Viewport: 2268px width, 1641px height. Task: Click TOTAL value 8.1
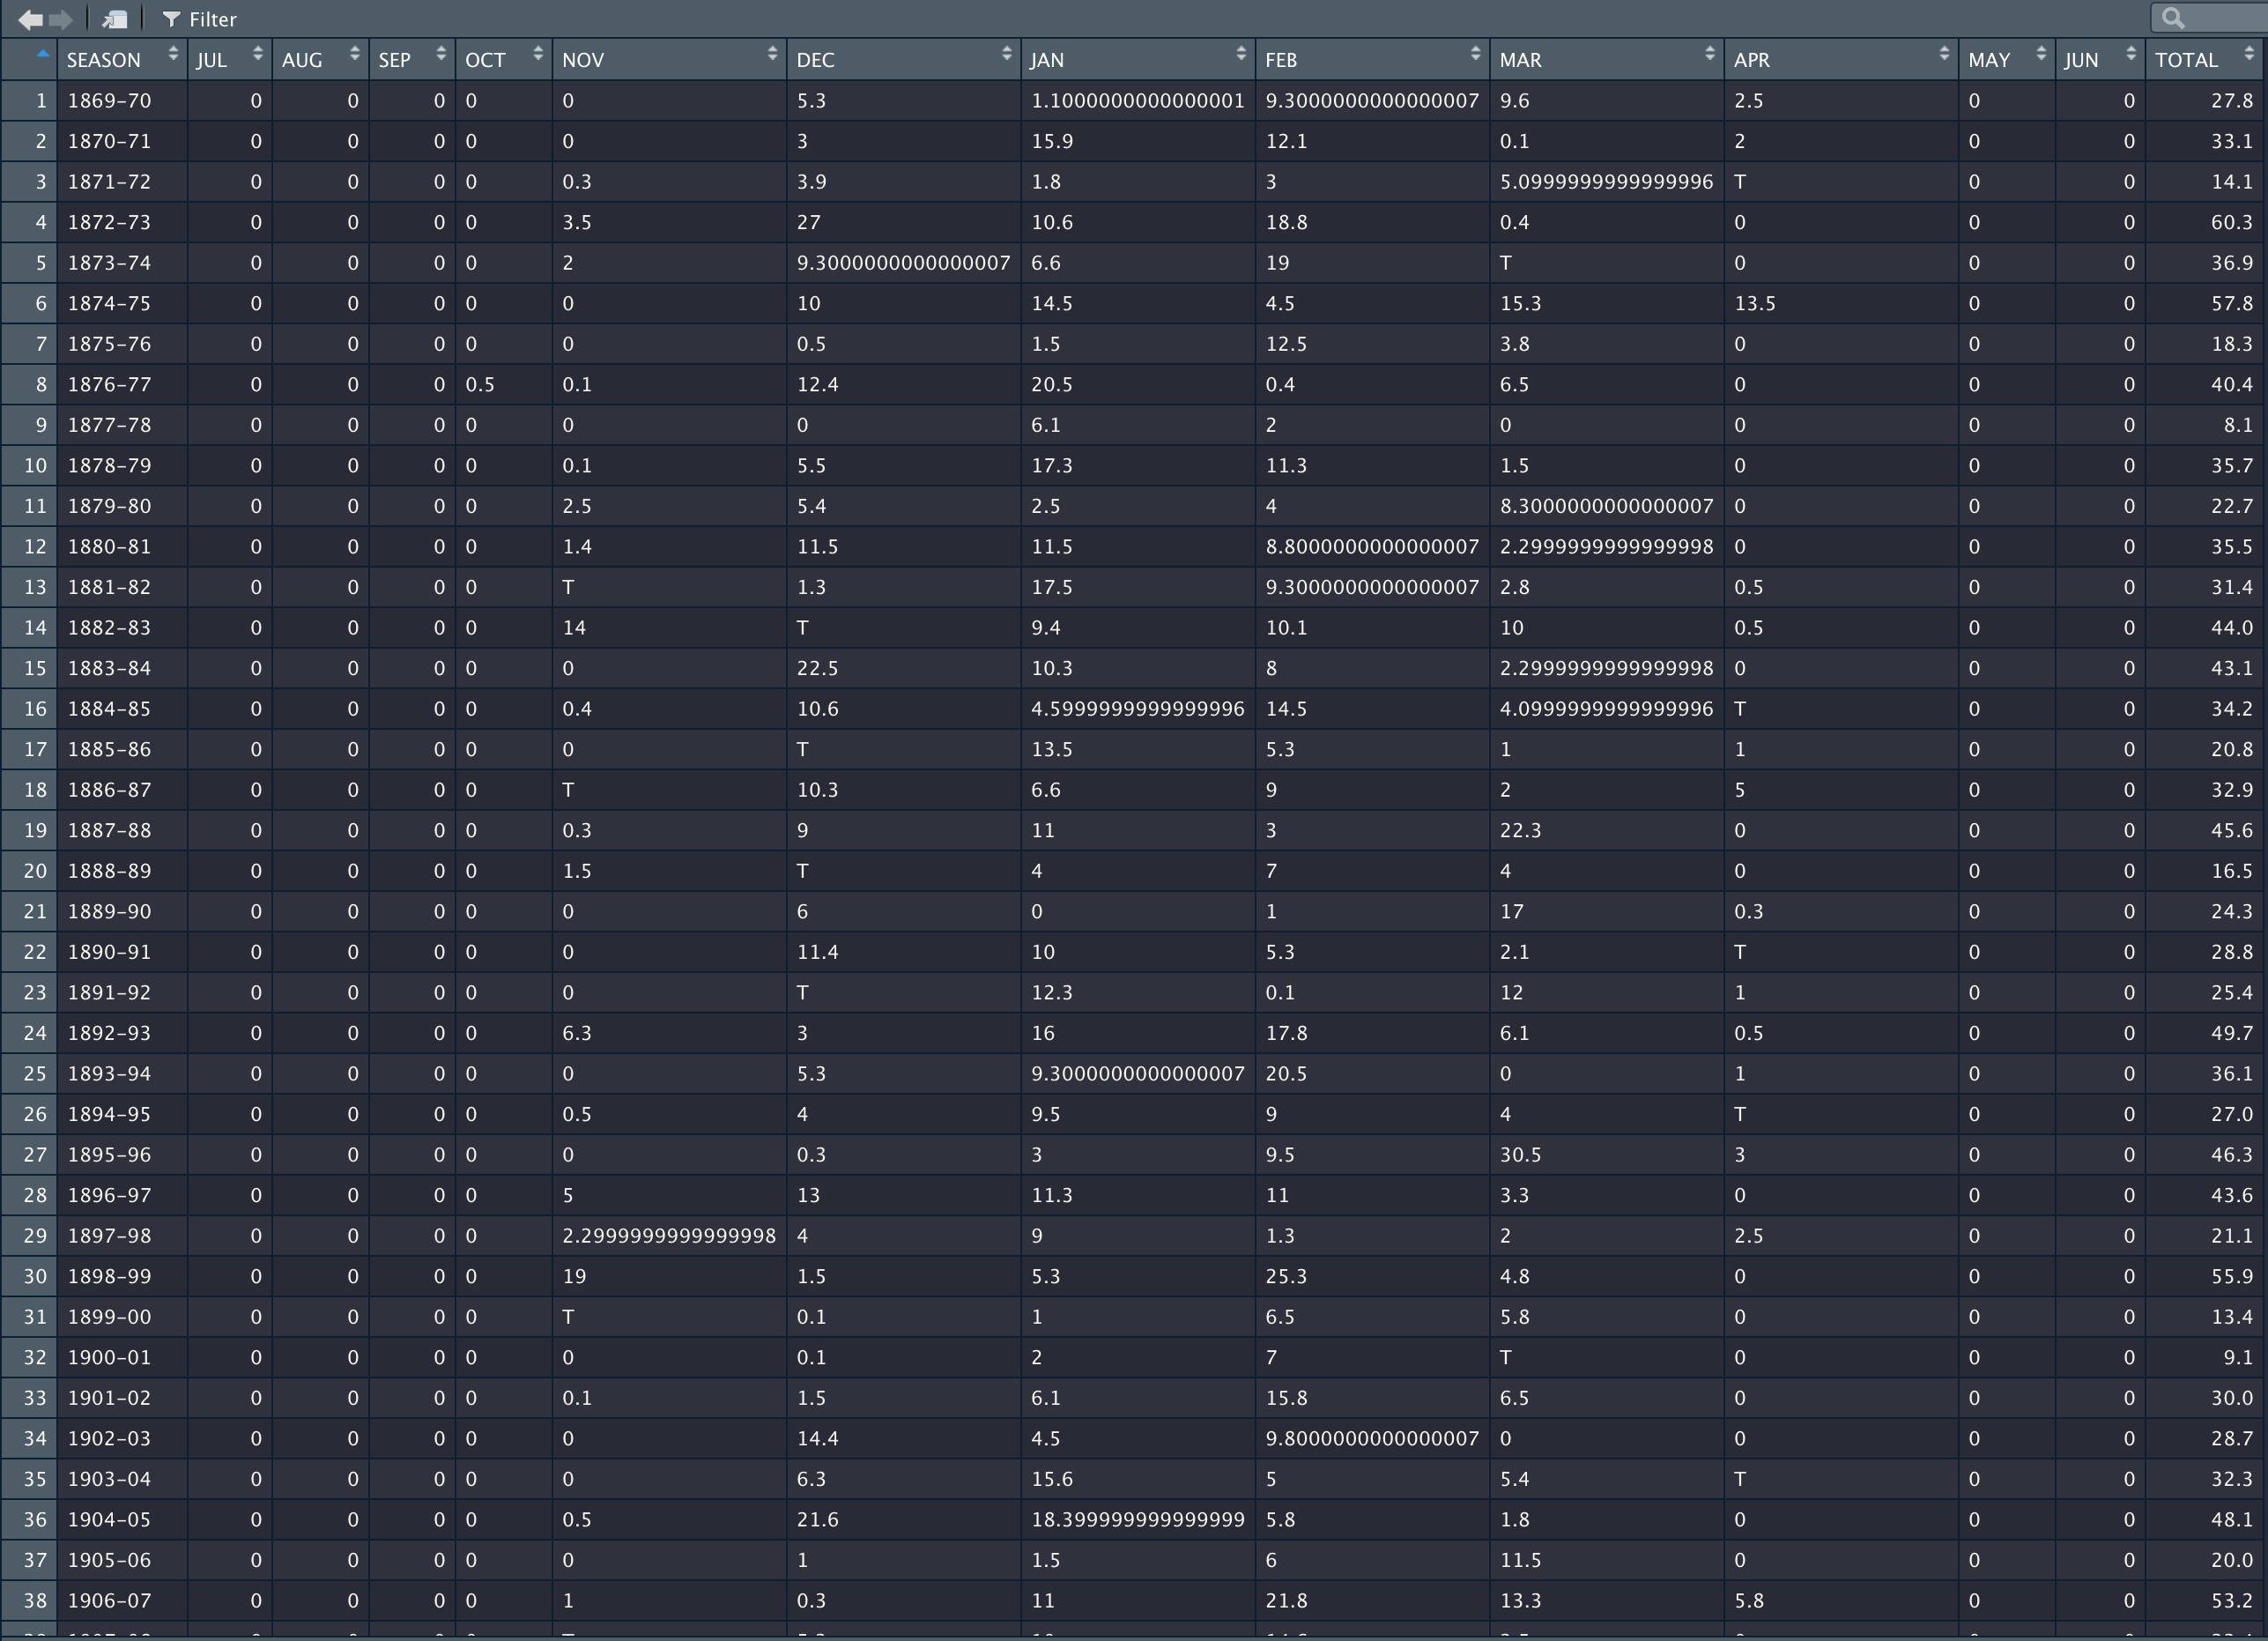(2238, 425)
